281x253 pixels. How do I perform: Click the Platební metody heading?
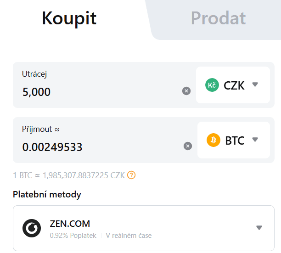(47, 195)
